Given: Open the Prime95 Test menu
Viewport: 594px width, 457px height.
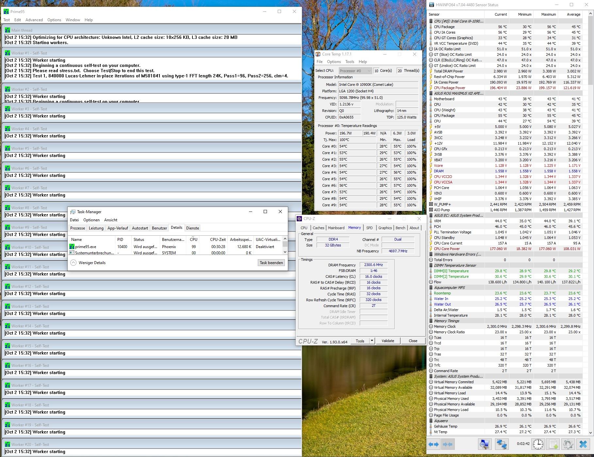Looking at the screenshot, I should tap(7, 20).
